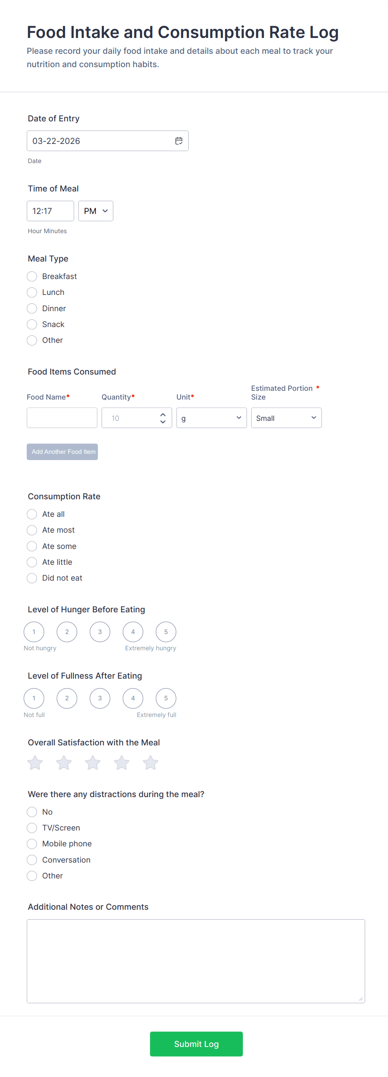Rate the meal with the first star
This screenshot has width=388, height=1077.
coord(35,762)
